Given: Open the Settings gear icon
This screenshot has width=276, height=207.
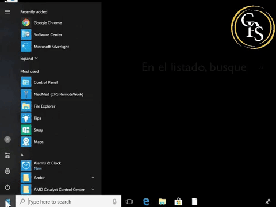Looking at the screenshot, I should (7, 171).
